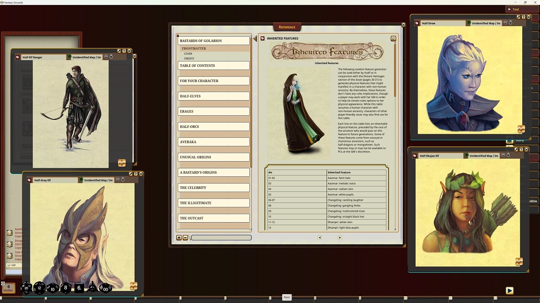Advance to the next page with the right arrow

click(x=340, y=237)
